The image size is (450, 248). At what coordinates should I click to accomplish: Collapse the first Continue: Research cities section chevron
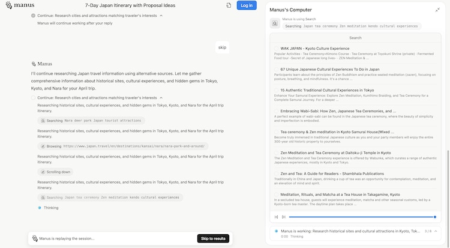tap(161, 15)
